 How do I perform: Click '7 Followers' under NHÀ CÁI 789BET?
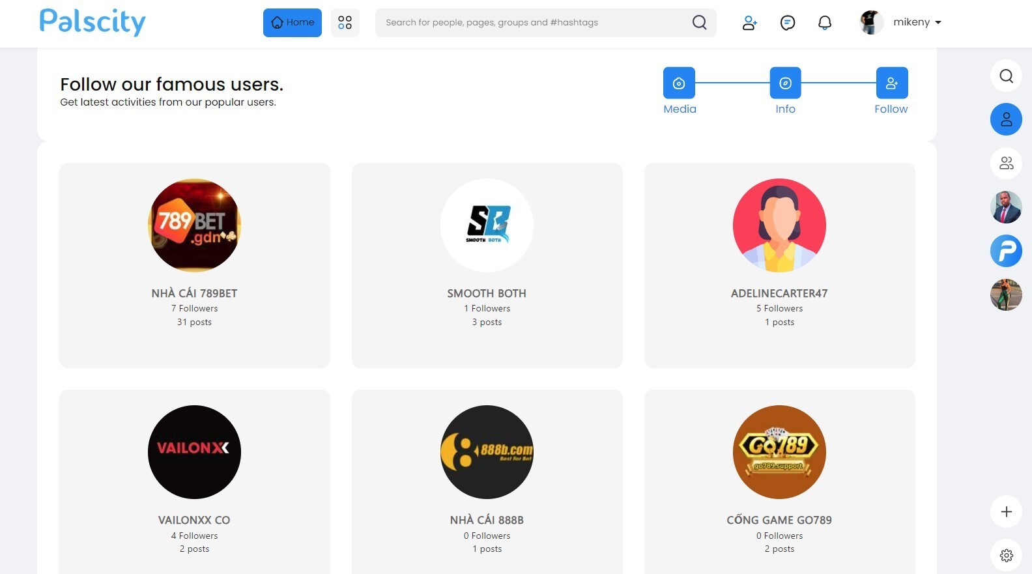[x=194, y=308]
